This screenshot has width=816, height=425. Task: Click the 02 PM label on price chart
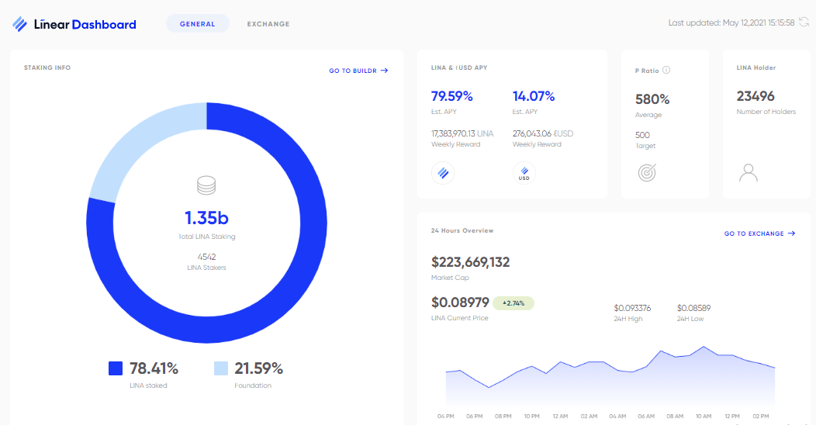tap(761, 416)
